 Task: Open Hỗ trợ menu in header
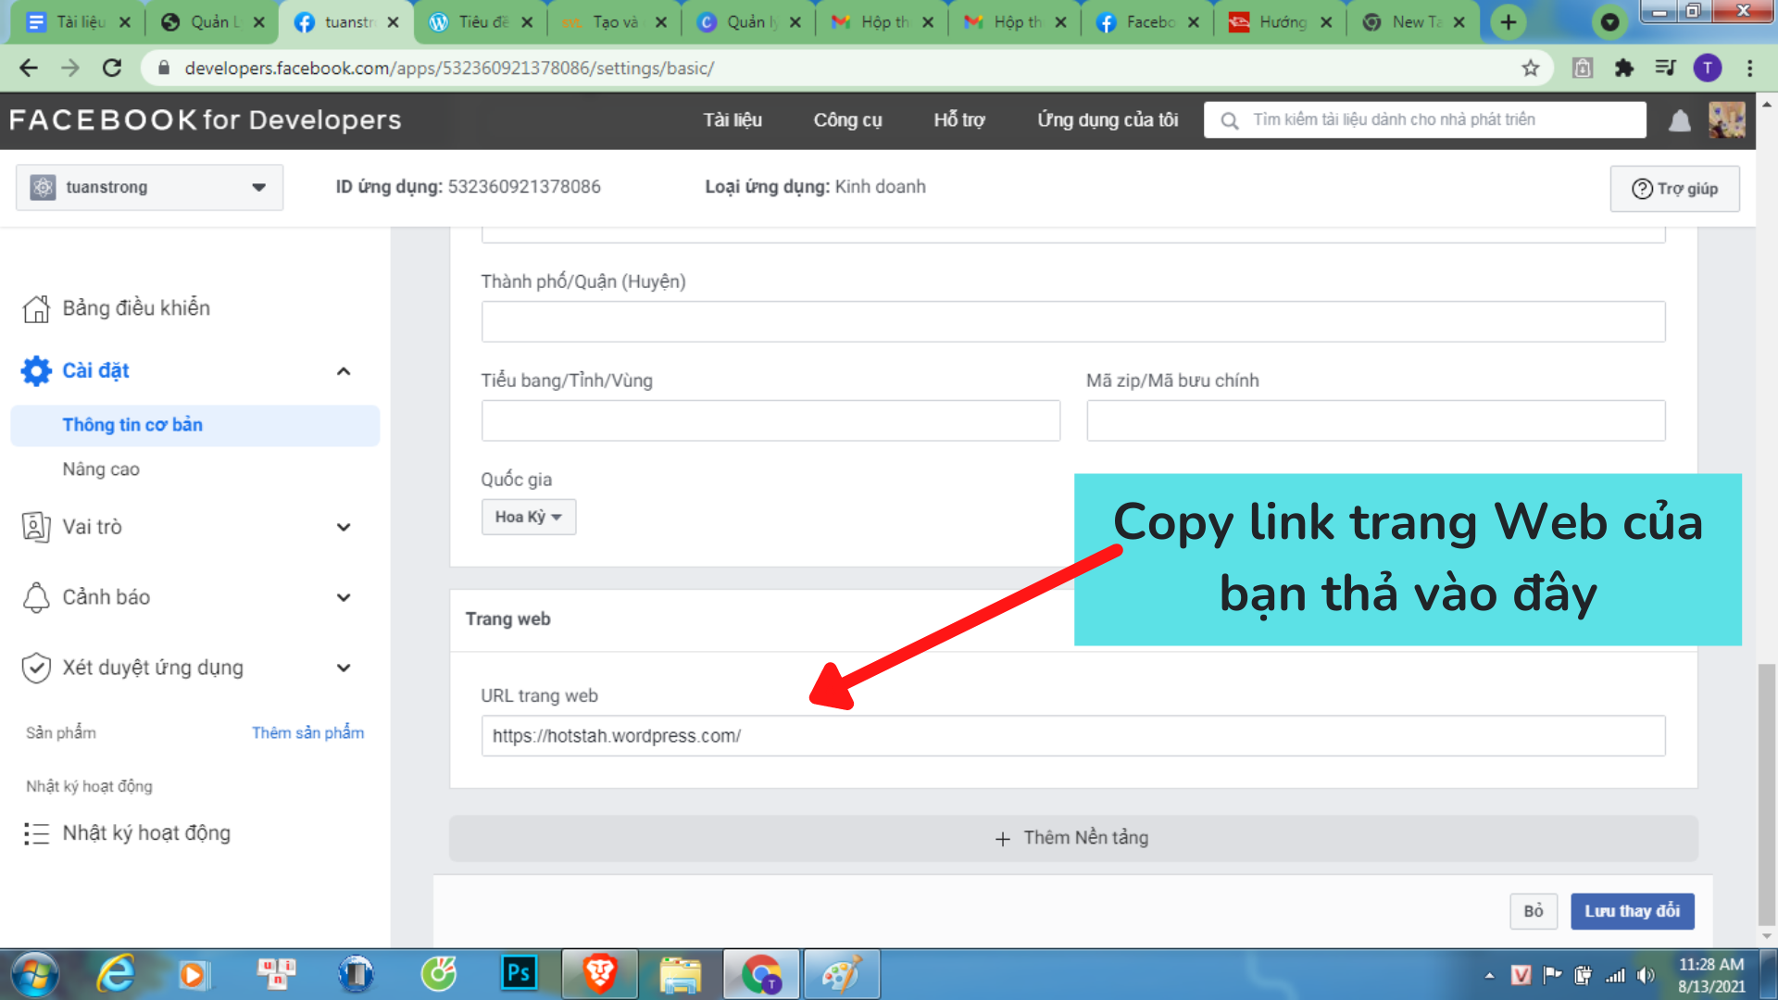pyautogui.click(x=959, y=120)
